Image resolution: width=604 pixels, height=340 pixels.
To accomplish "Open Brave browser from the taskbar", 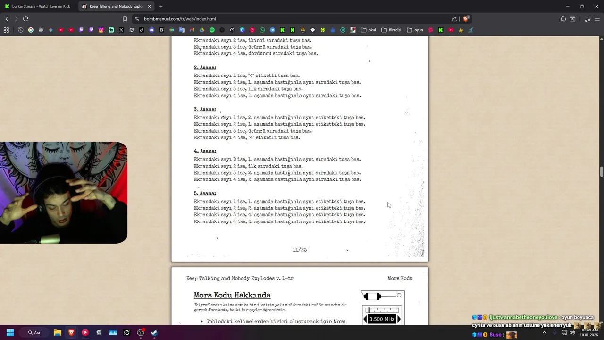I will click(71, 332).
